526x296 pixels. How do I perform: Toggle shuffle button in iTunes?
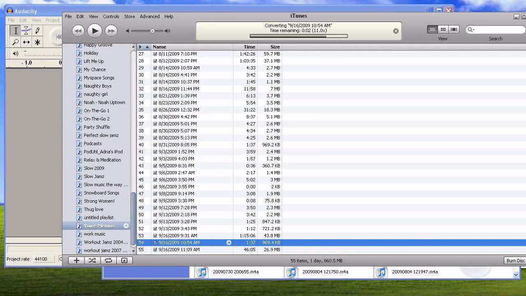92,260
